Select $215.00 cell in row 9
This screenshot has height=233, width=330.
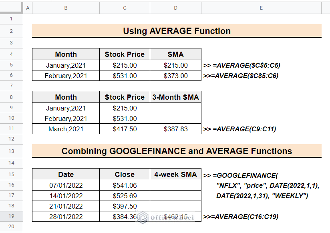point(125,108)
